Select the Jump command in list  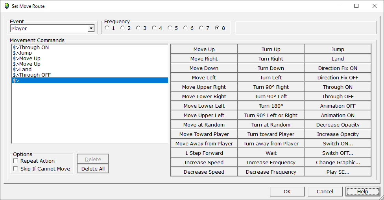point(90,53)
